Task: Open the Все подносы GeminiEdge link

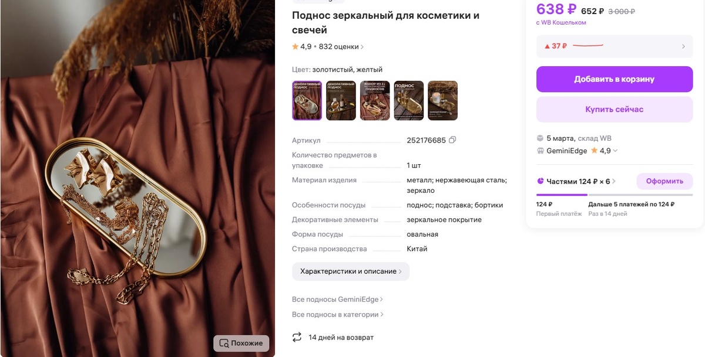Action: point(337,300)
